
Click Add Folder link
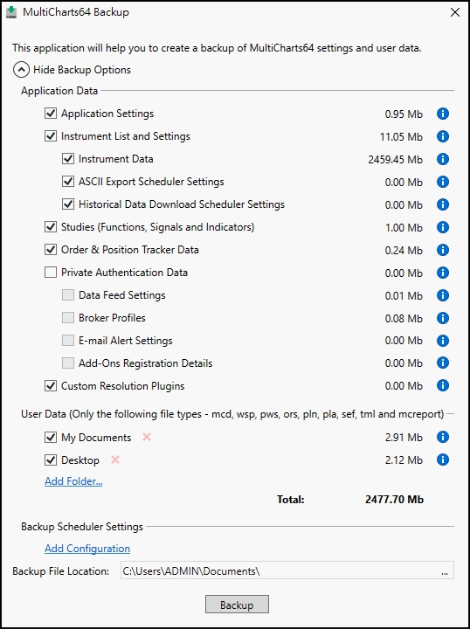(x=73, y=481)
